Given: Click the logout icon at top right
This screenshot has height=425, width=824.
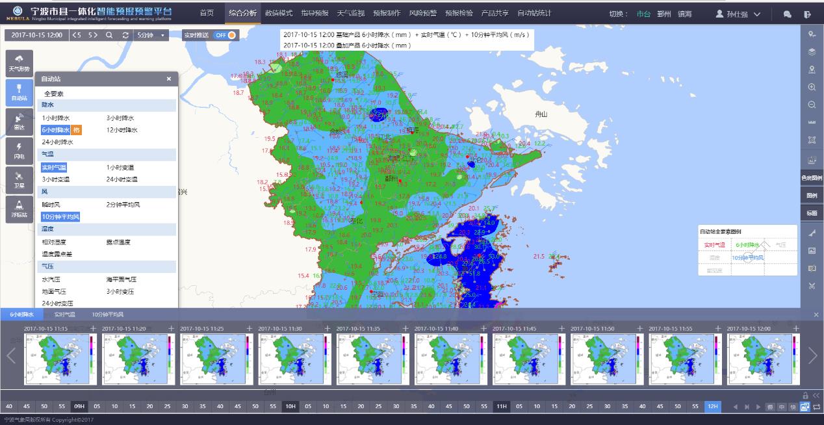Looking at the screenshot, I should click(x=807, y=14).
